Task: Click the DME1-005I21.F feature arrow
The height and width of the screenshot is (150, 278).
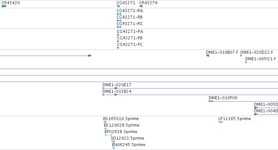Action: click(x=246, y=62)
